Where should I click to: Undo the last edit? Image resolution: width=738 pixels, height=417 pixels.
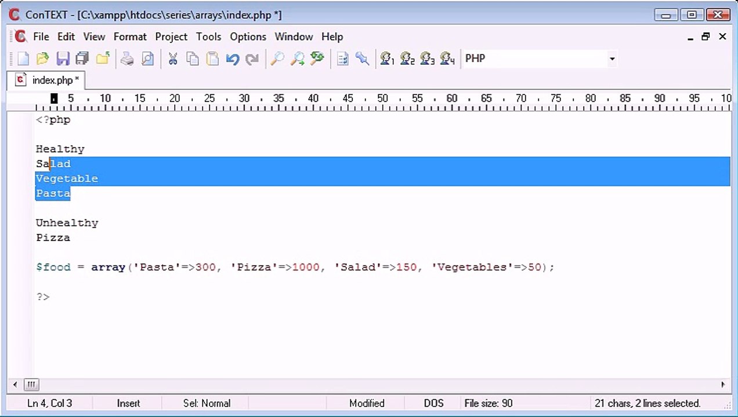point(233,58)
